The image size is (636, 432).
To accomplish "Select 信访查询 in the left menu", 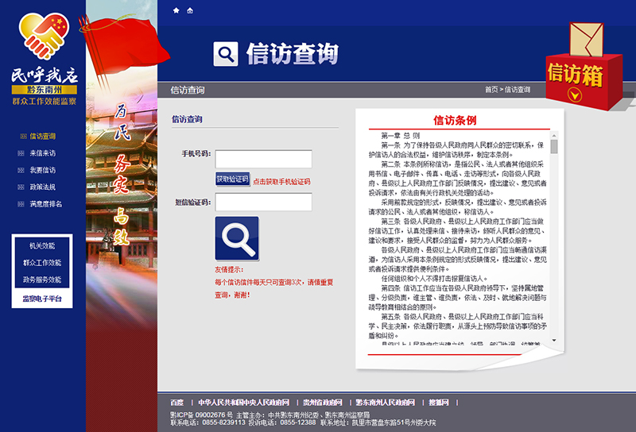I will pos(42,137).
